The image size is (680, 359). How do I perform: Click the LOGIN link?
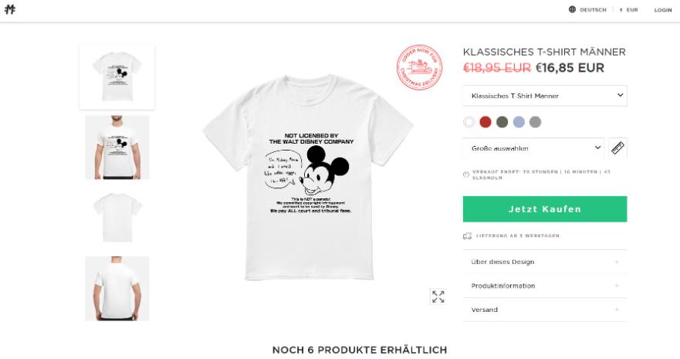pos(663,9)
